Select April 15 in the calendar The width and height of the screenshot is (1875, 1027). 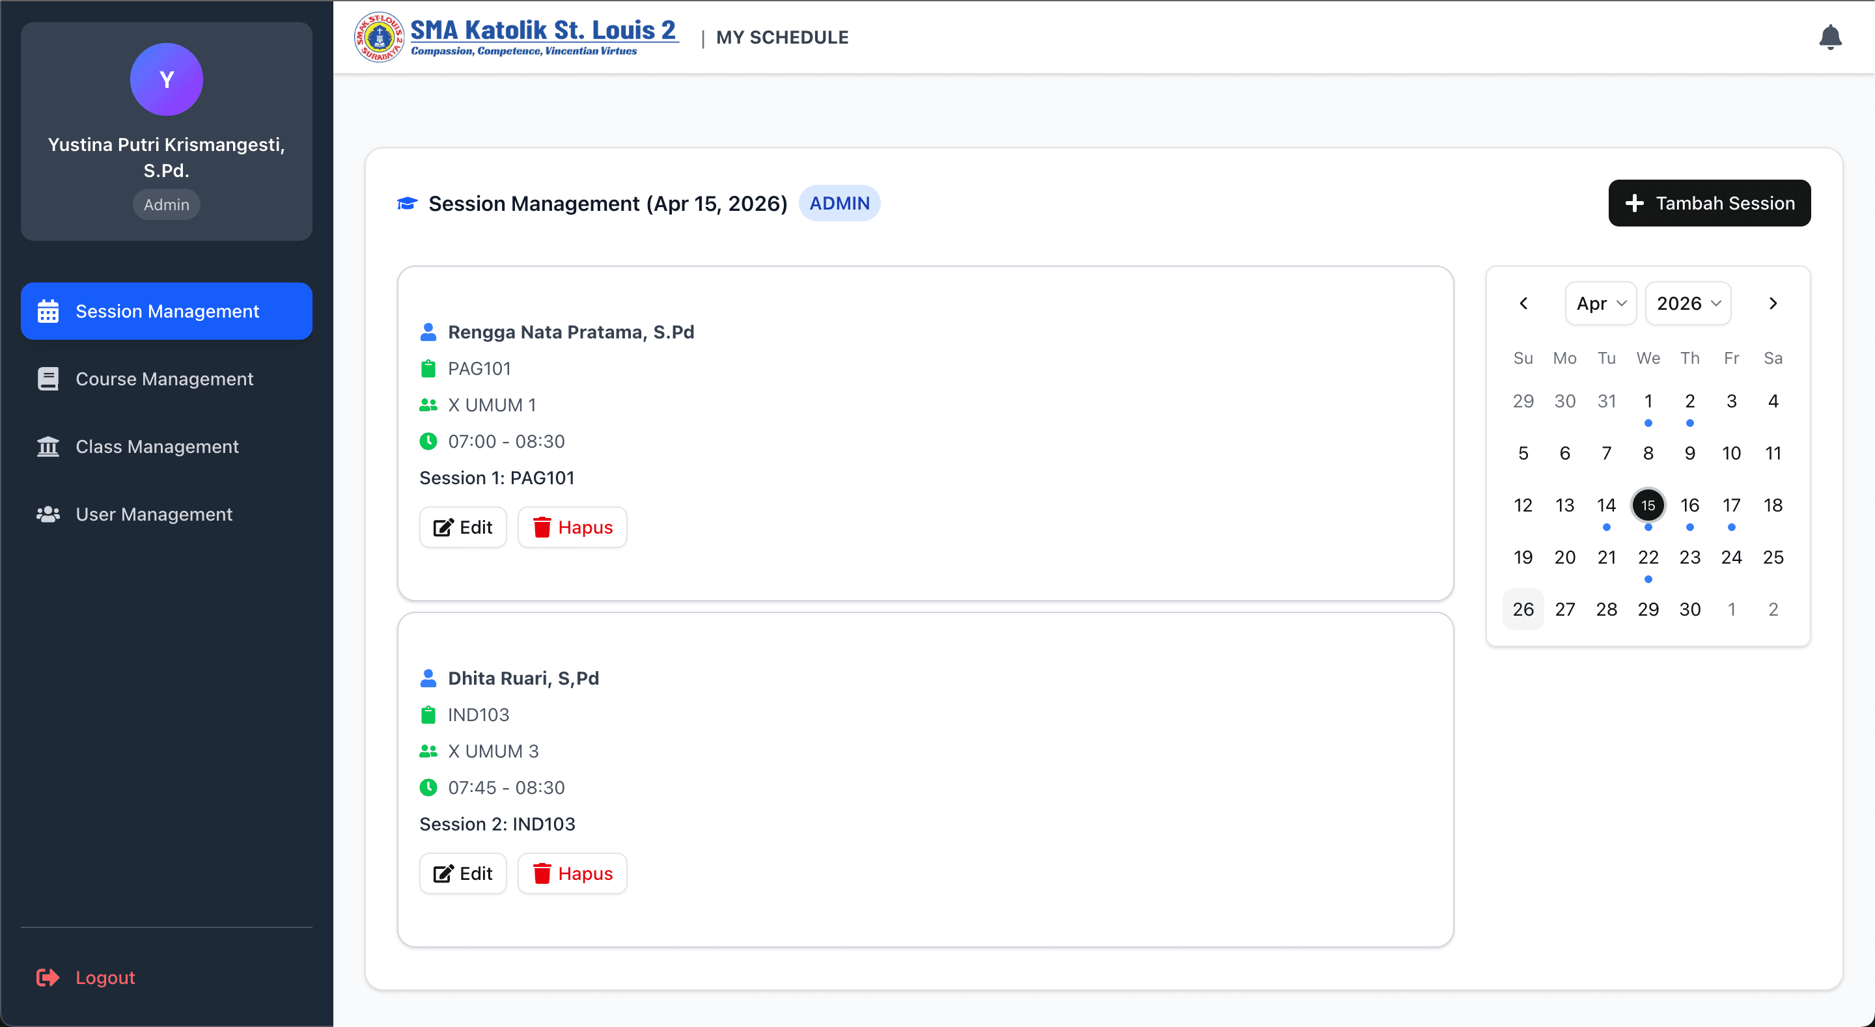1647,505
